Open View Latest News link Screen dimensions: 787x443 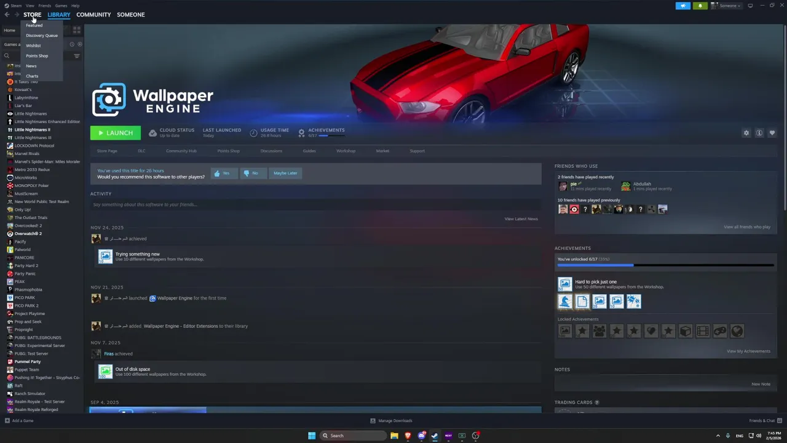pos(521,219)
